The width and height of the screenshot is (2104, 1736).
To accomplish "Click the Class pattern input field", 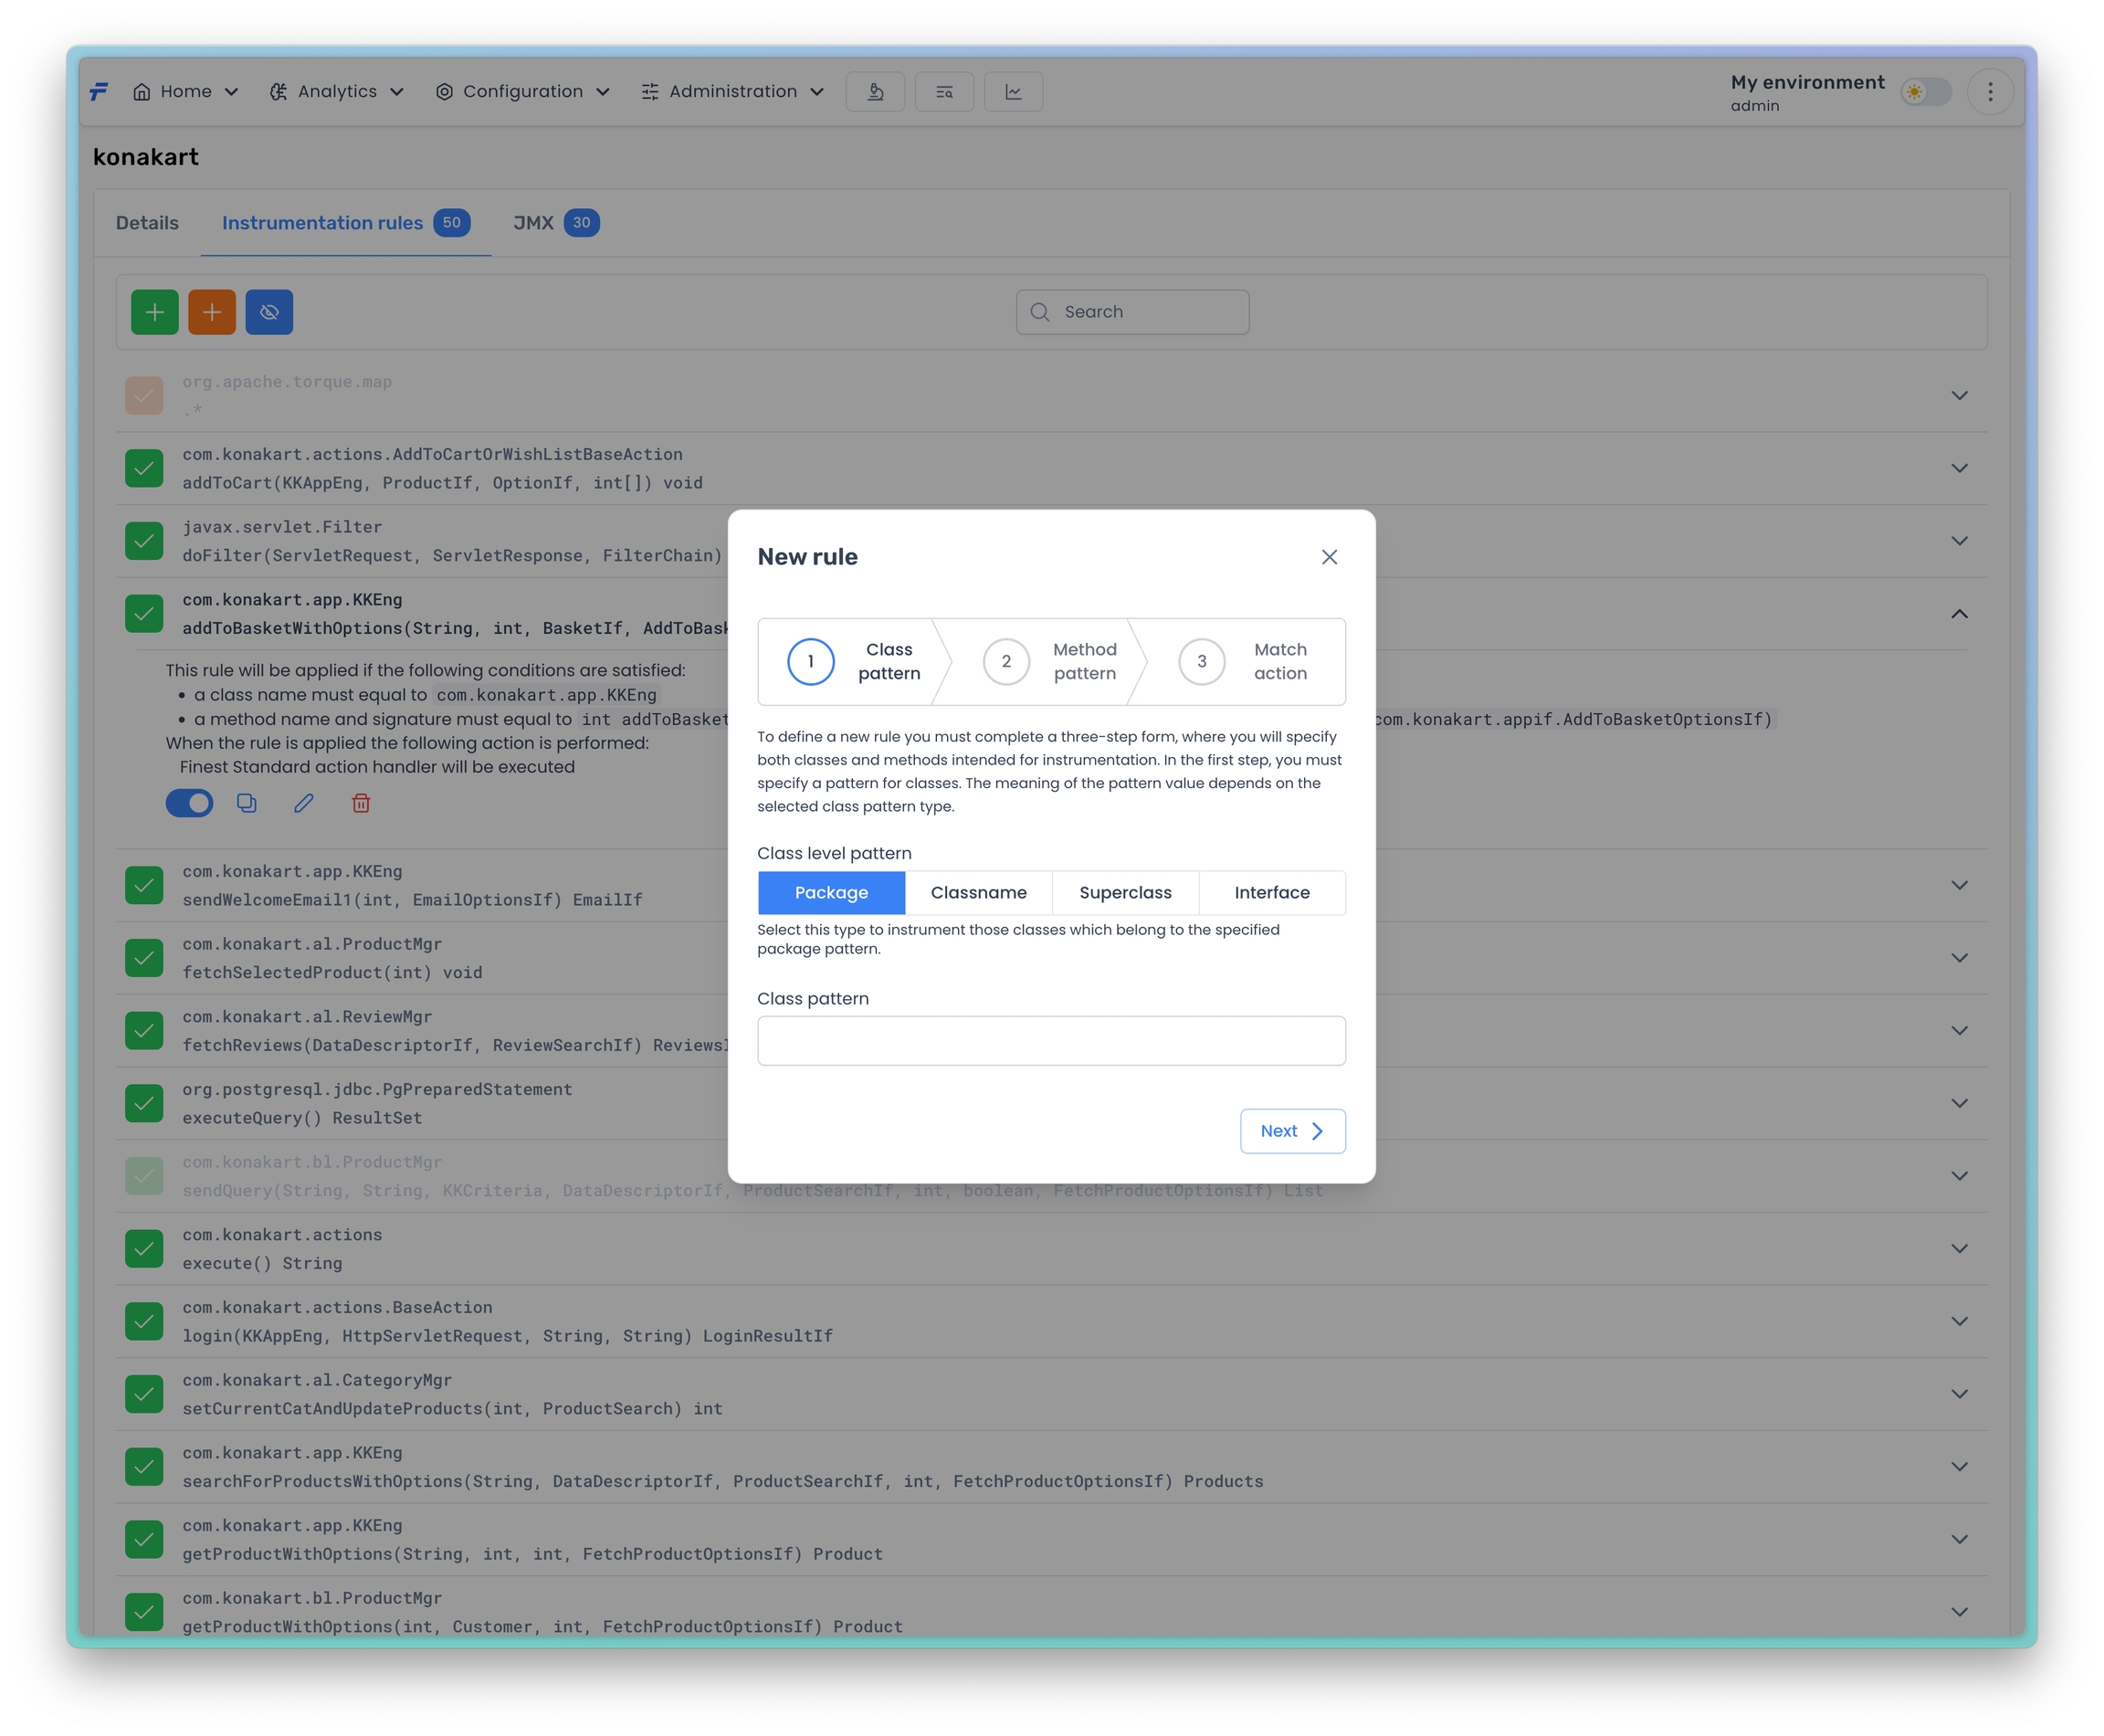I will click(x=1051, y=1041).
